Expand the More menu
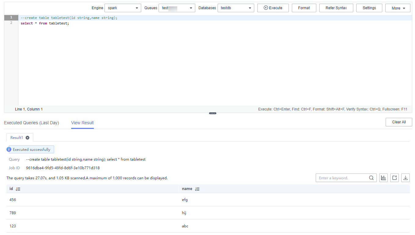 tap(398, 8)
